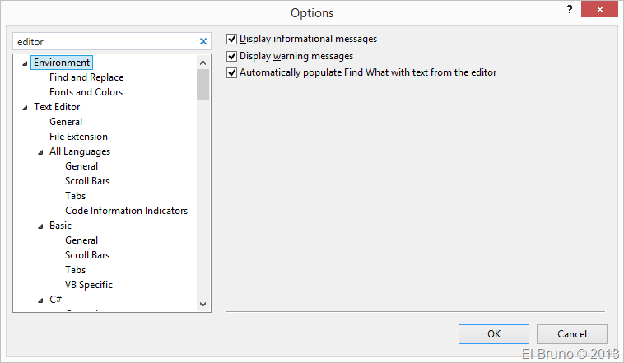Click the Cancel button
This screenshot has height=363, width=624.
coord(571,334)
